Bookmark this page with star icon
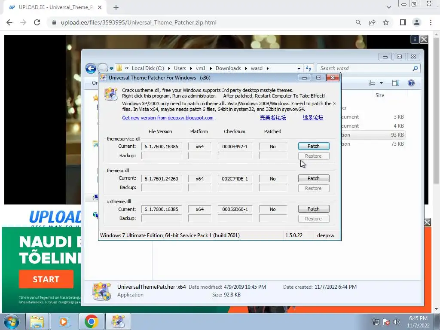 coord(386,22)
